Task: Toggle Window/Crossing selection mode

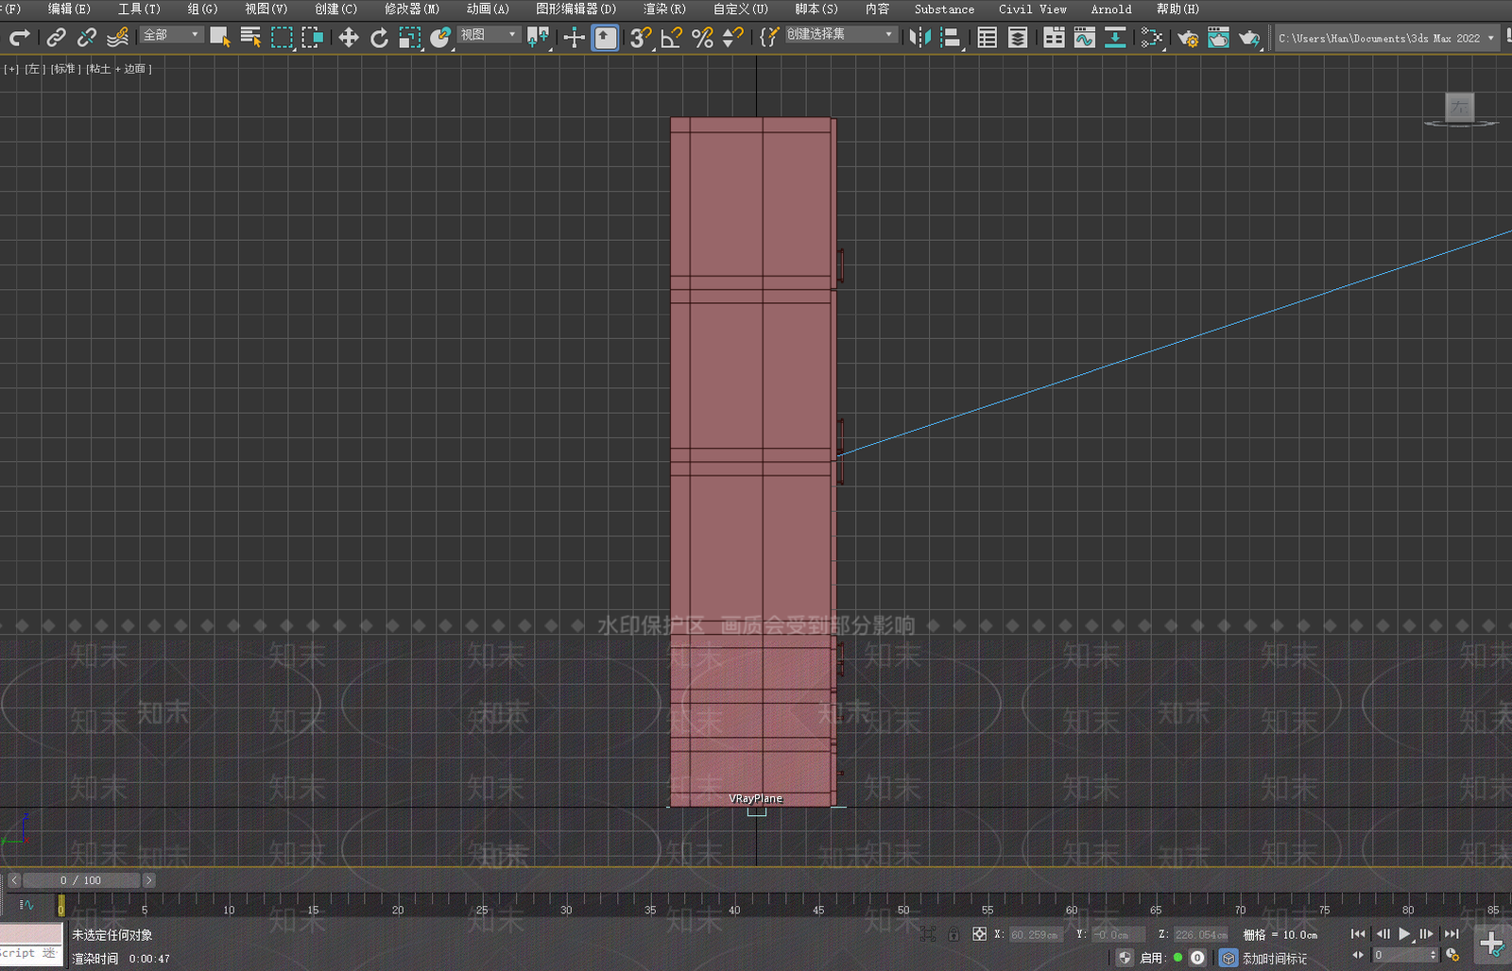Action: pos(312,38)
